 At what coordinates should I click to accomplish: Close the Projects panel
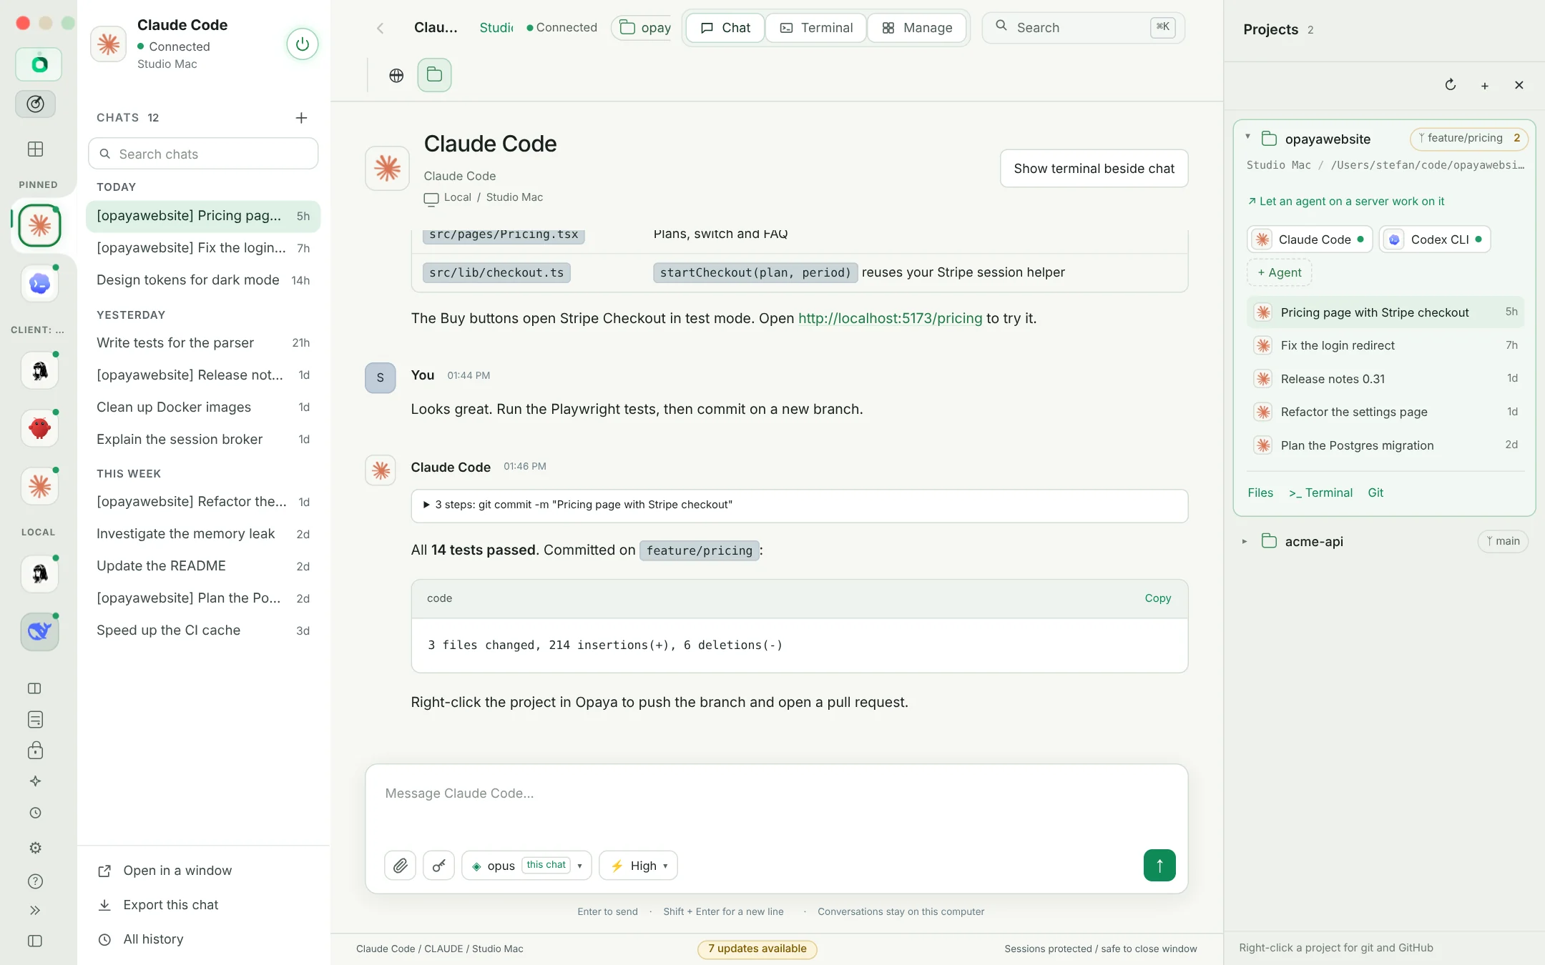click(1519, 85)
